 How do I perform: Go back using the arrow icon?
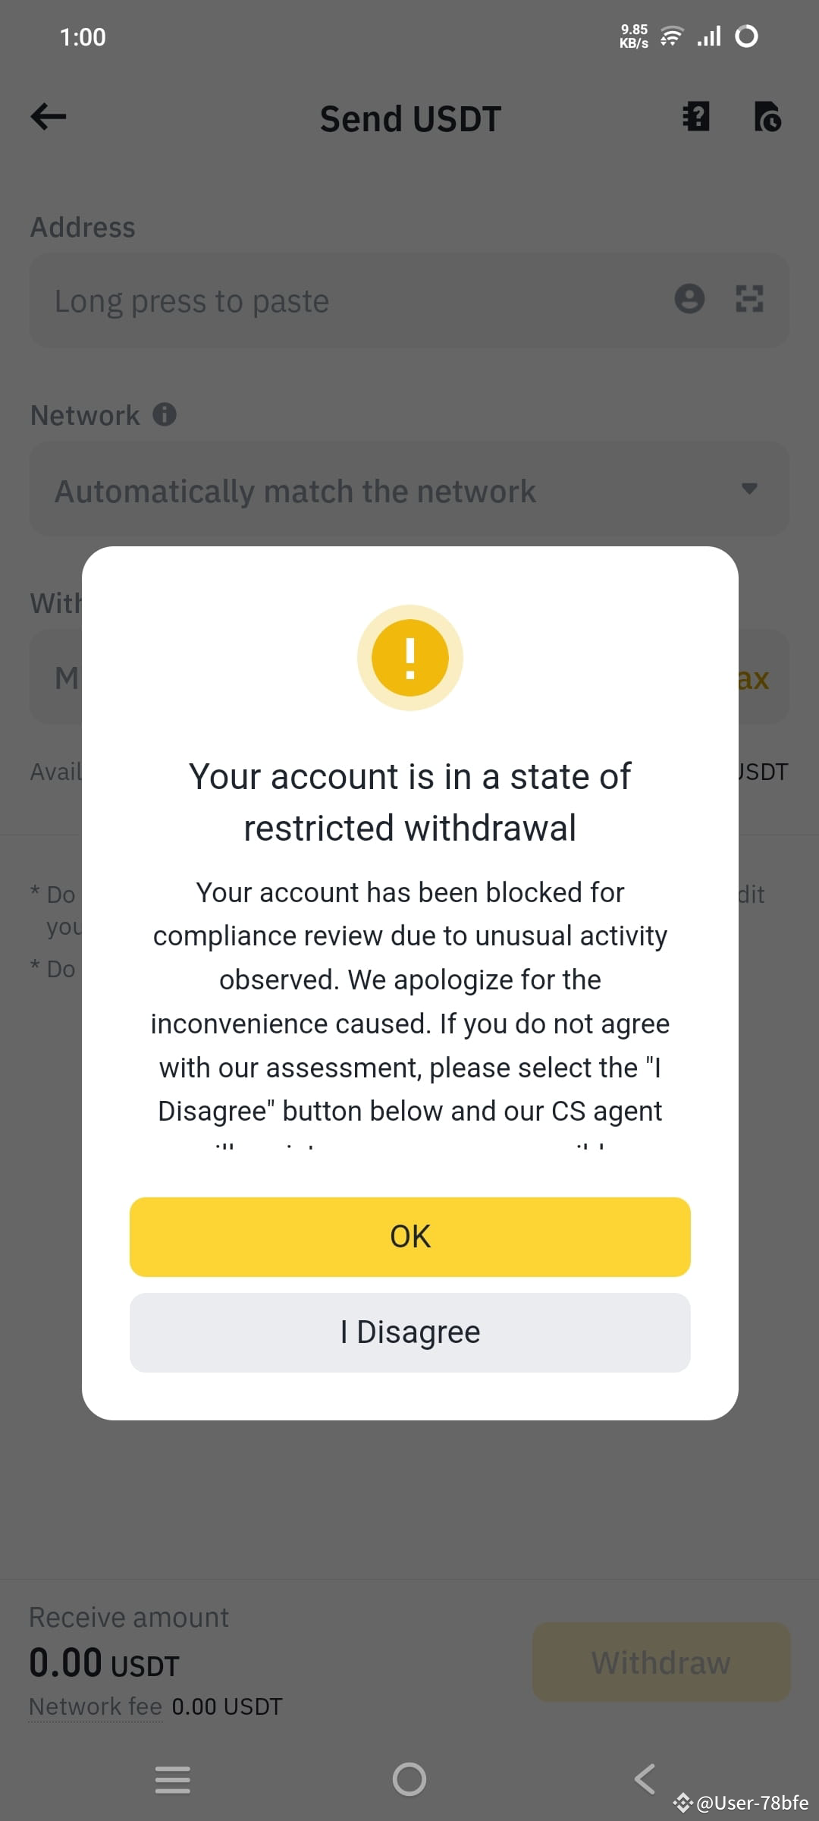tap(48, 116)
